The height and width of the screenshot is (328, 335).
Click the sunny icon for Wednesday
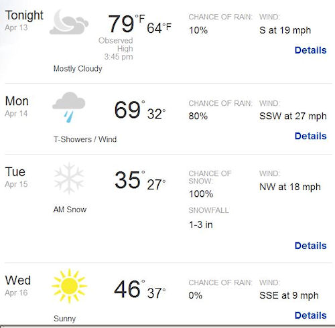click(x=69, y=286)
